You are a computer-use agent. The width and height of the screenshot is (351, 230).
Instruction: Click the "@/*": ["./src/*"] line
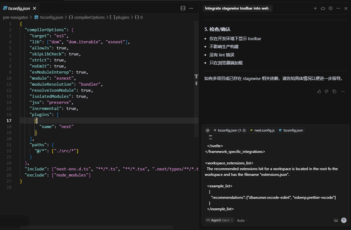tap(56, 151)
